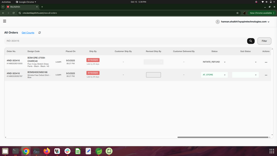
Task: Click the black search magnifier button
Action: (x=251, y=41)
